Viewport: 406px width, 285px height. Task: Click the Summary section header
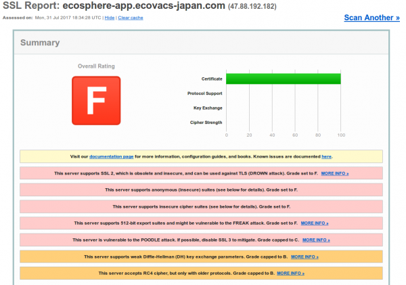(x=40, y=43)
